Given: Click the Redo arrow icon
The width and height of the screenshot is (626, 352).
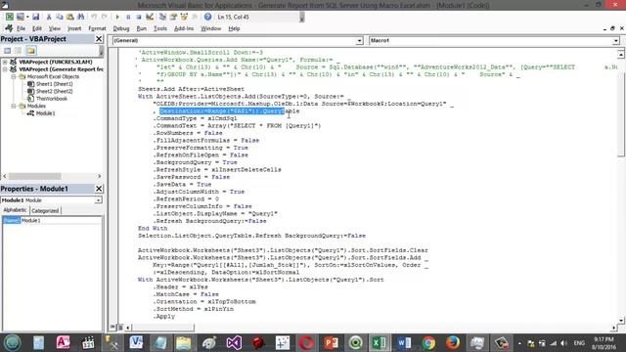Looking at the screenshot, I should click(105, 17).
